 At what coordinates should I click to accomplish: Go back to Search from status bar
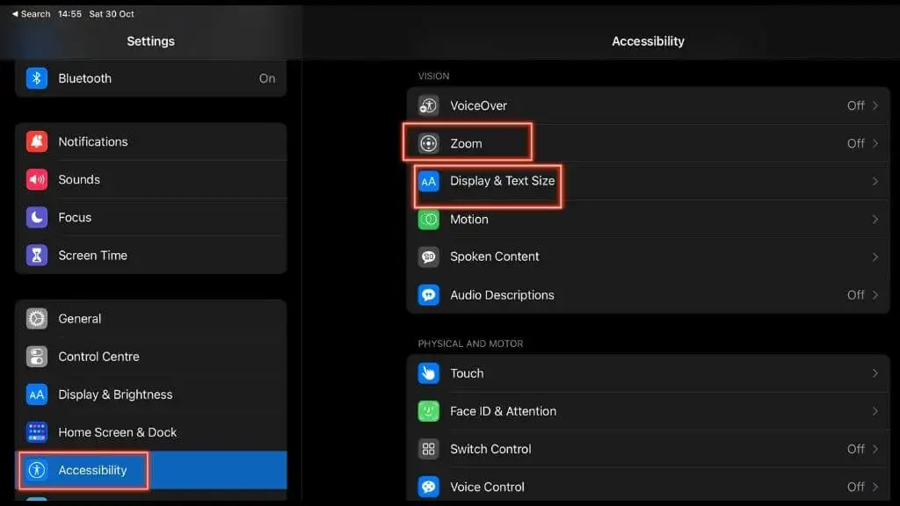[31, 14]
